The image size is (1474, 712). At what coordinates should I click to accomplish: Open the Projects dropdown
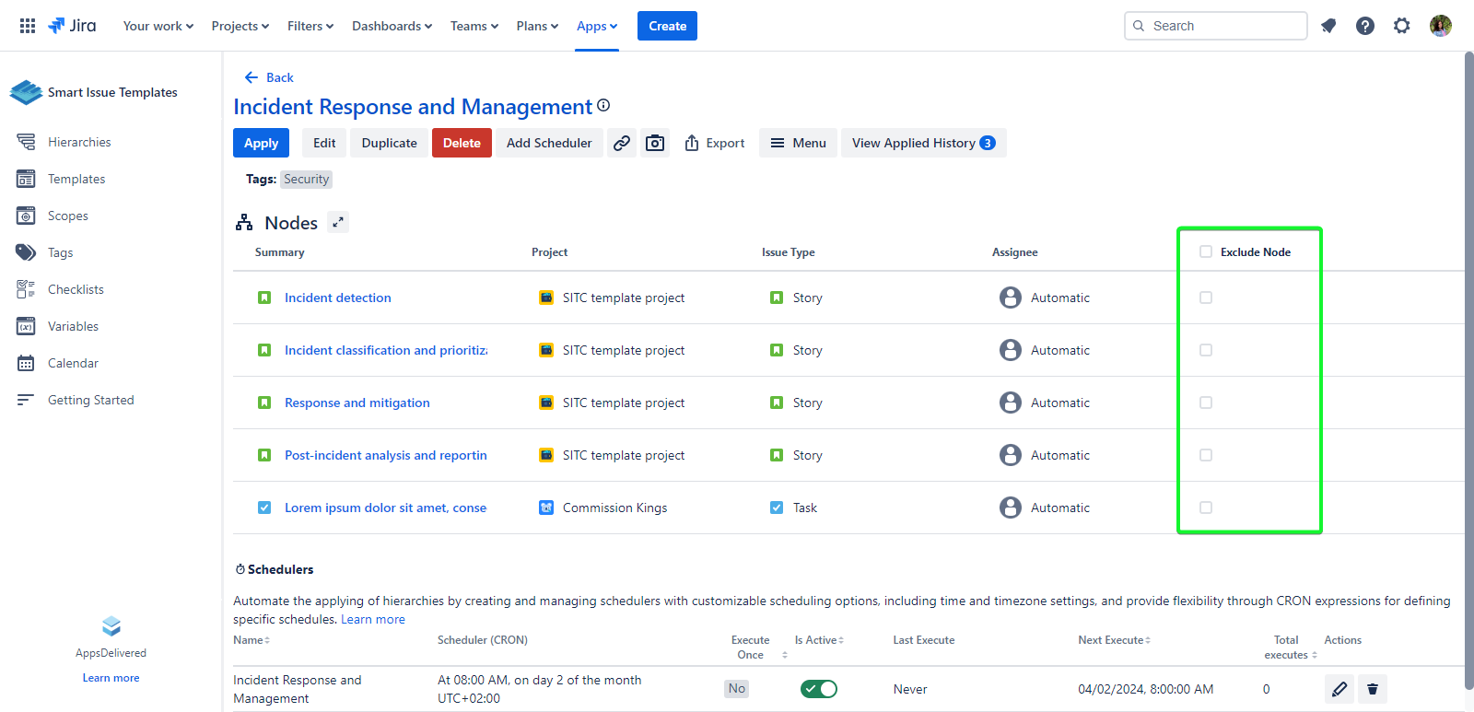coord(240,26)
